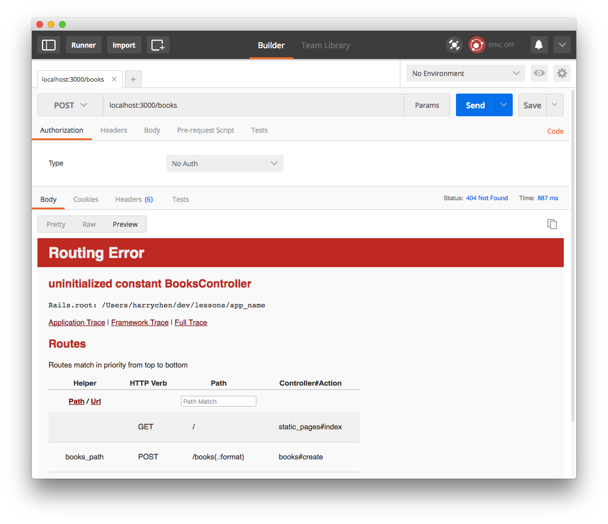Screen dimensions: 608x524
Task: Click the interceptor satellite icon
Action: 454,45
